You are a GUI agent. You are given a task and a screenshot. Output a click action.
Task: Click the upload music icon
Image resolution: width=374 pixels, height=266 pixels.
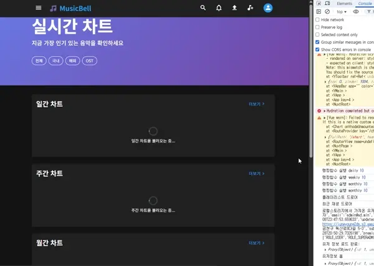tap(234, 8)
